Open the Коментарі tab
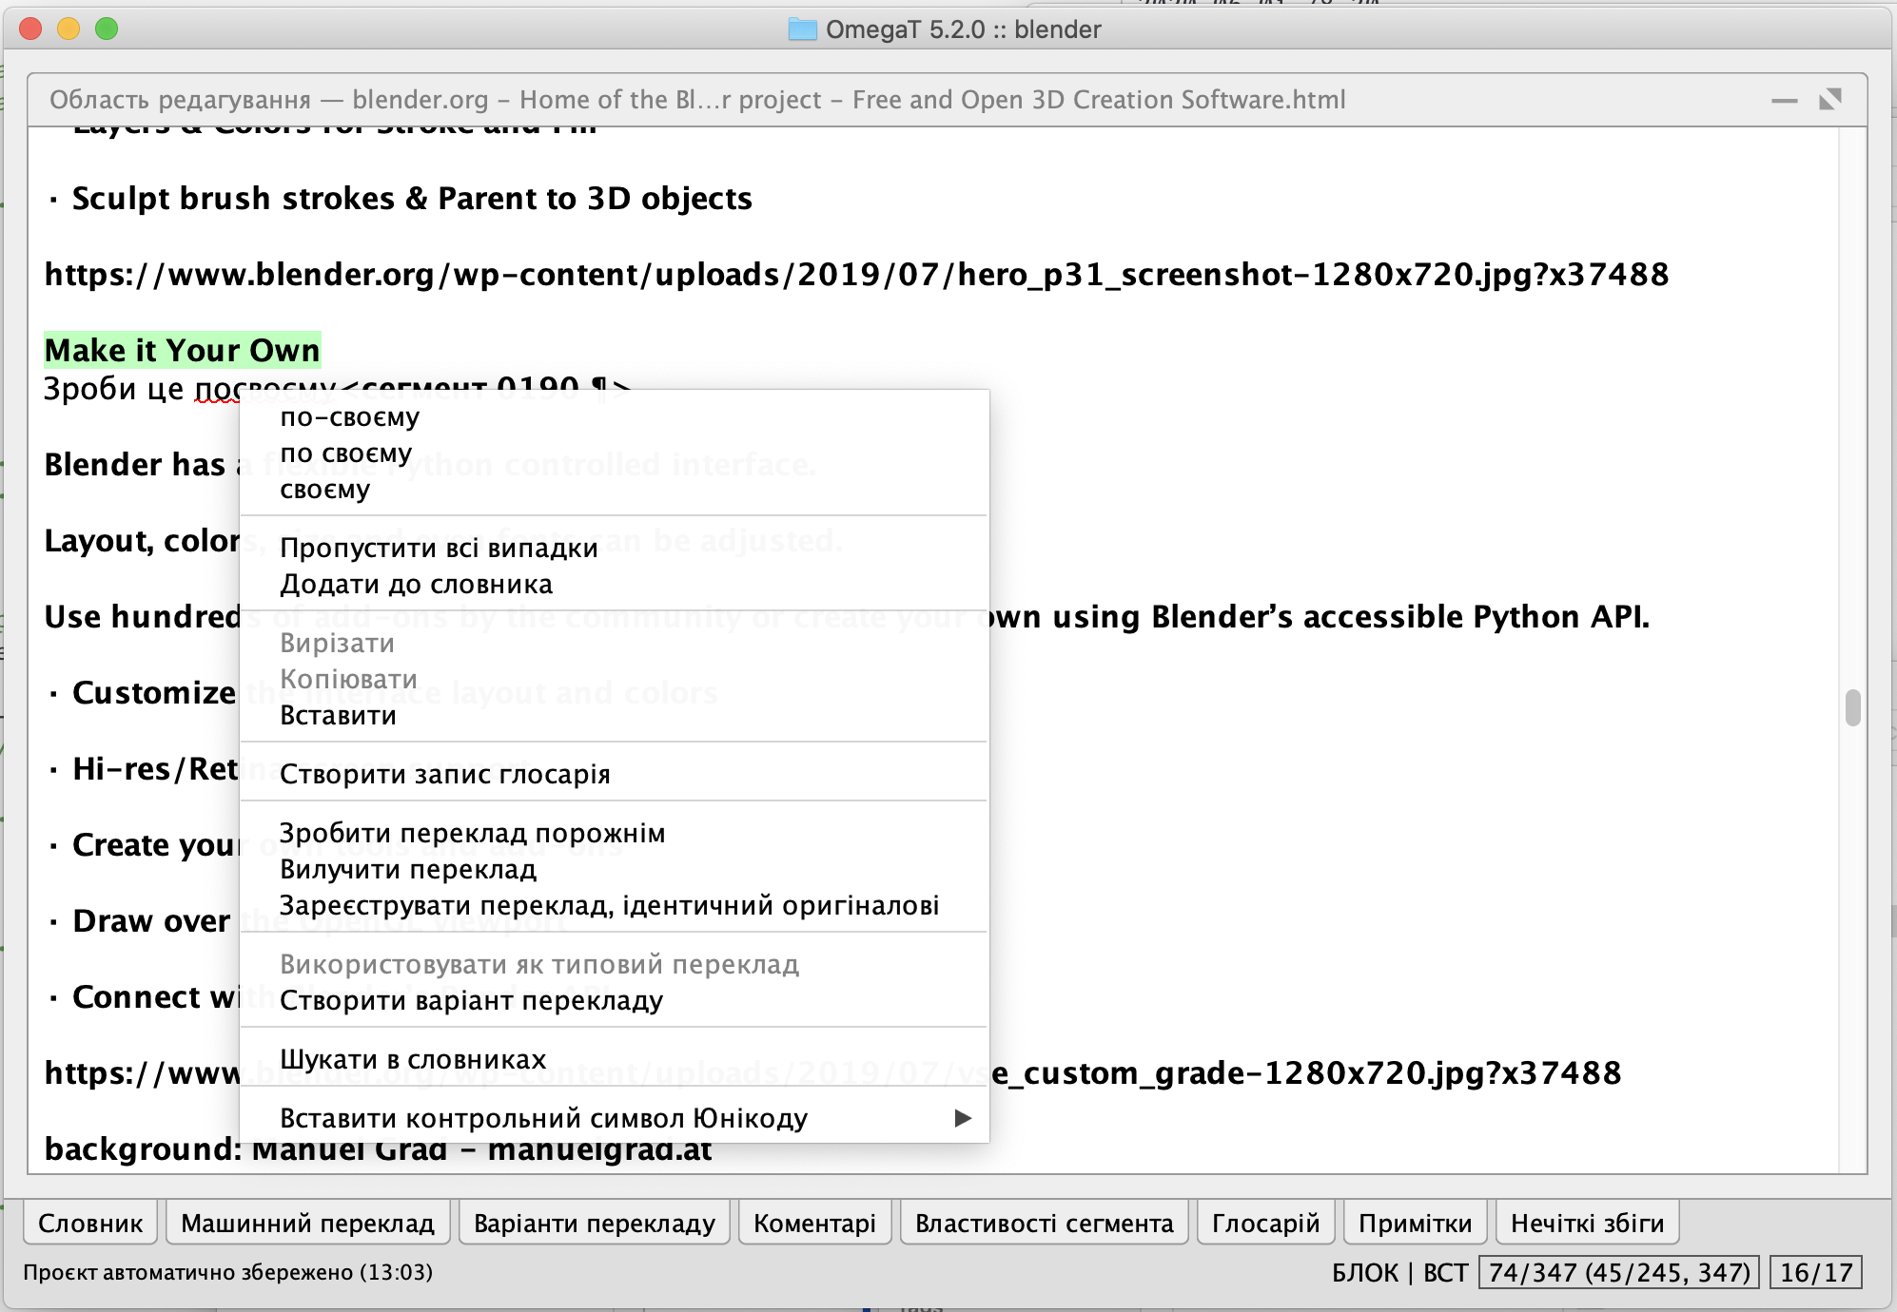This screenshot has height=1312, width=1897. [814, 1223]
